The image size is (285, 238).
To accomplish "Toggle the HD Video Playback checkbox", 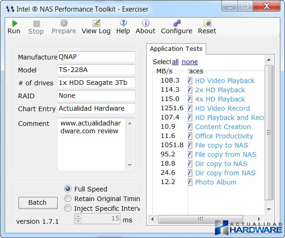I will coord(190,81).
